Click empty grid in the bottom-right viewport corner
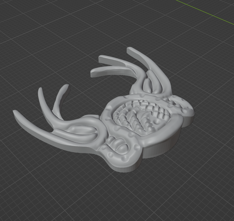The height and width of the screenshot is (221, 234). pyautogui.click(x=211, y=198)
